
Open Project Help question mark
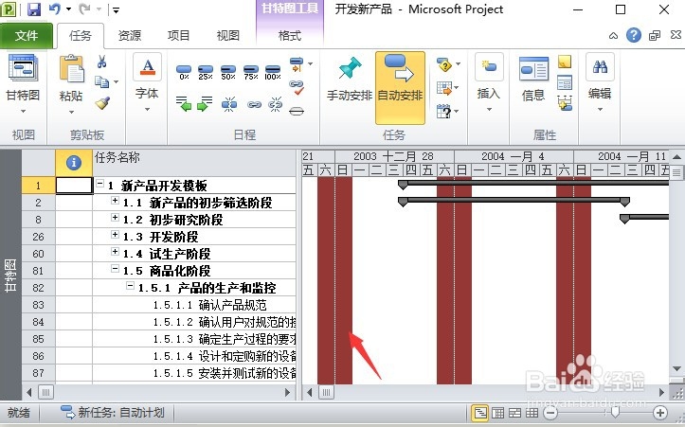coord(634,35)
